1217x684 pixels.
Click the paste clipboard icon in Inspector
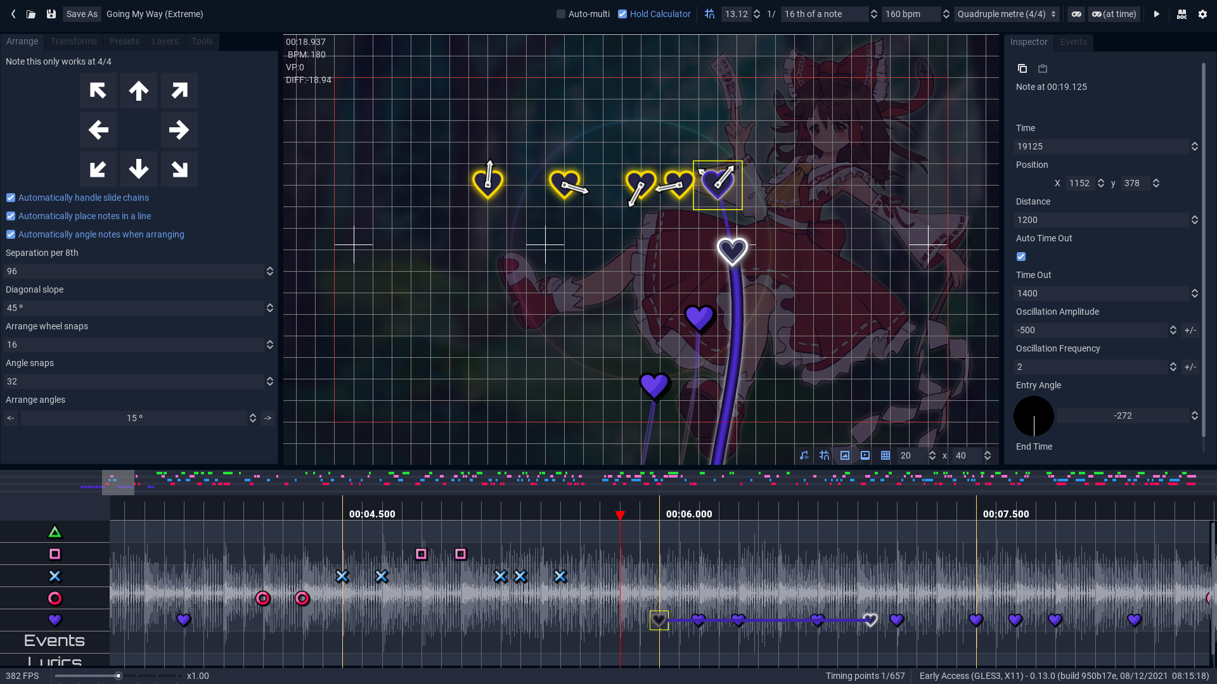[1043, 68]
